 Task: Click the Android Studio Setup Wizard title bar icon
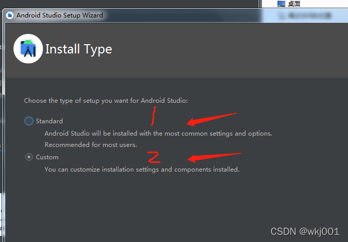pyautogui.click(x=10, y=15)
